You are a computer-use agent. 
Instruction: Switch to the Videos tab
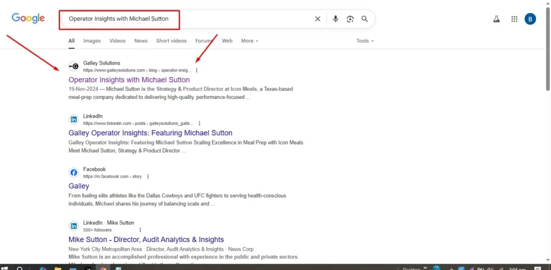117,41
